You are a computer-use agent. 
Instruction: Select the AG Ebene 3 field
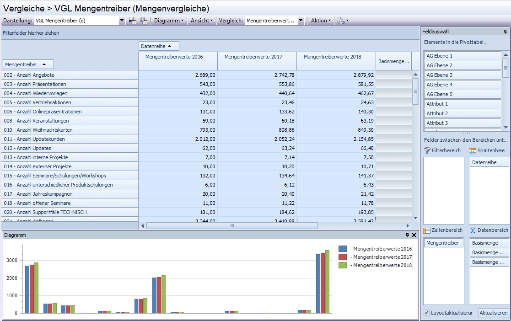point(463,75)
